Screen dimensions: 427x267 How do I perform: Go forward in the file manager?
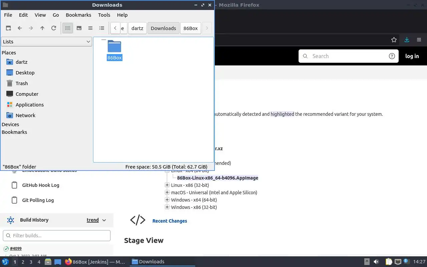point(31,28)
